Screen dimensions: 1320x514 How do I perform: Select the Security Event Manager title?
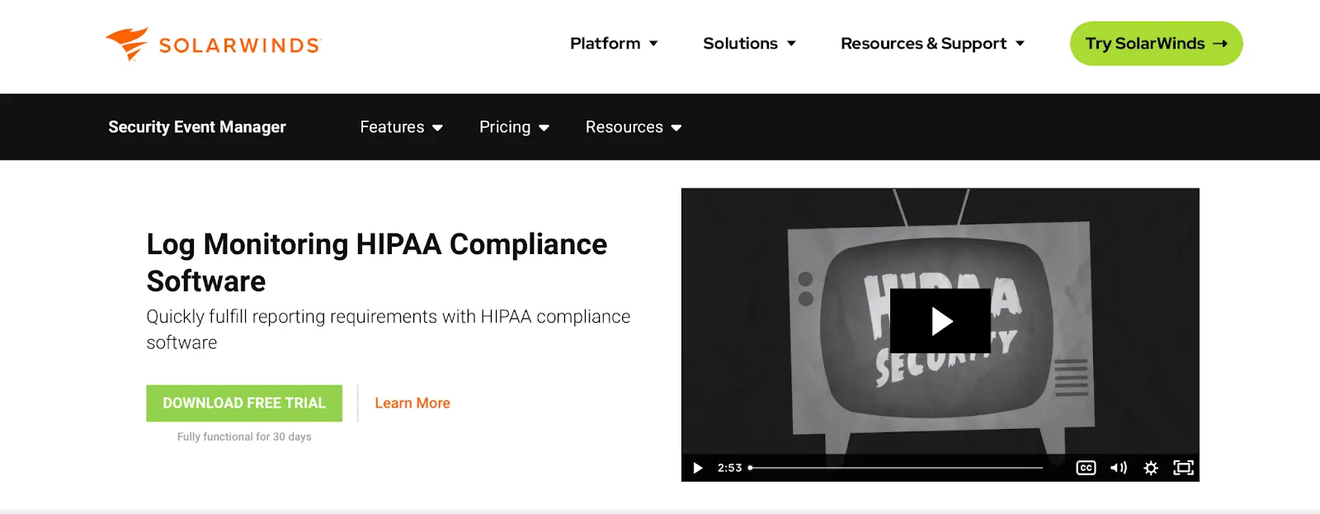coord(197,127)
